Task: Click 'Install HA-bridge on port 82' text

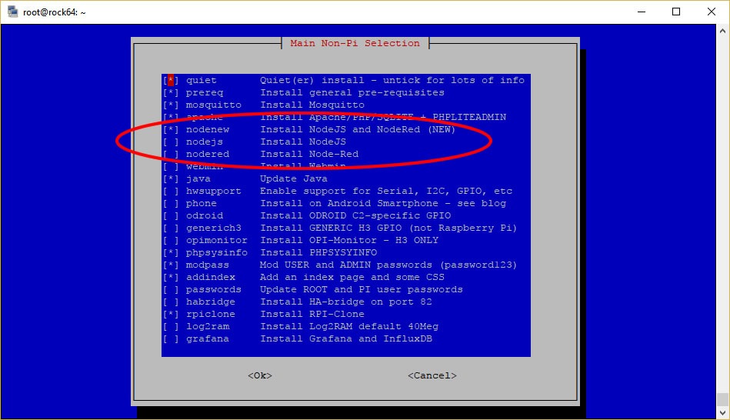Action: (x=346, y=302)
